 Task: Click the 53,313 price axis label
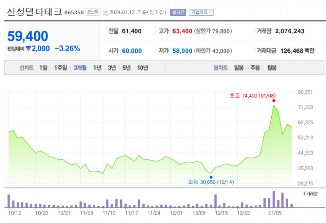(x=305, y=138)
